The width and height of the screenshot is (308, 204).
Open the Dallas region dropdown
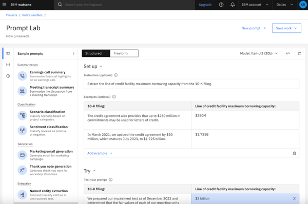(284, 5)
